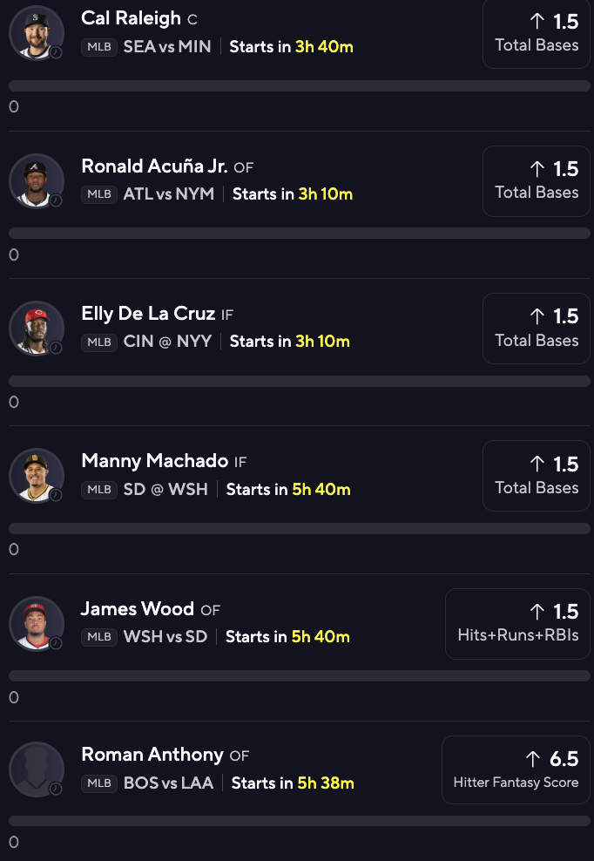Select Elly De La Cruz 1.5 Total Bases box
This screenshot has width=594, height=861.
(x=537, y=329)
